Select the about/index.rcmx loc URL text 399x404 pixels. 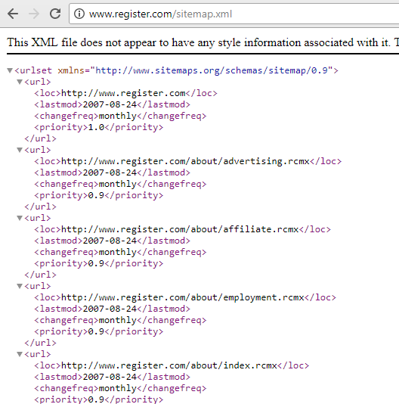point(169,365)
